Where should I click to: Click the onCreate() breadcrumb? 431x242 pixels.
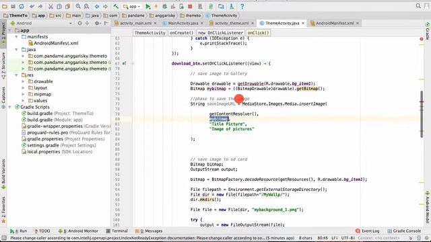point(181,33)
